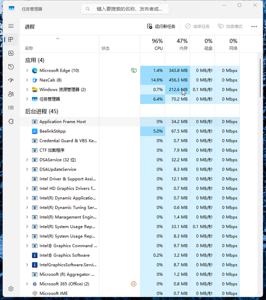Open App history page in sidebar
Image resolution: width=266 pixels, height=300 pixels.
11,67
